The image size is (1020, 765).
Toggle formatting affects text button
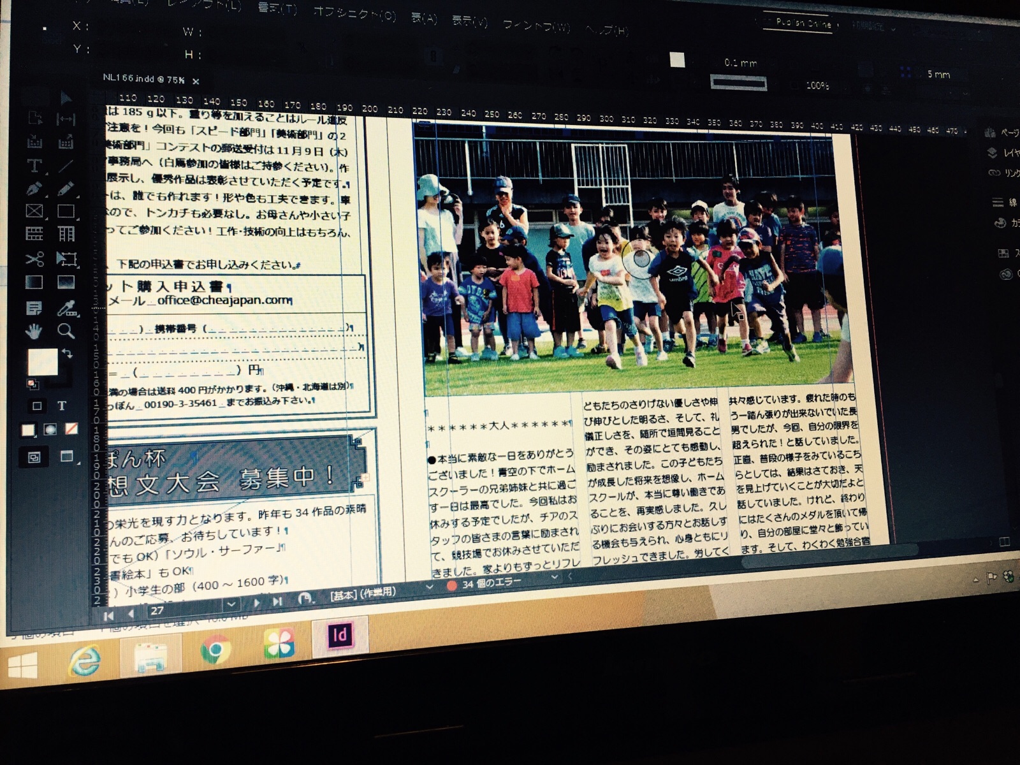62,405
